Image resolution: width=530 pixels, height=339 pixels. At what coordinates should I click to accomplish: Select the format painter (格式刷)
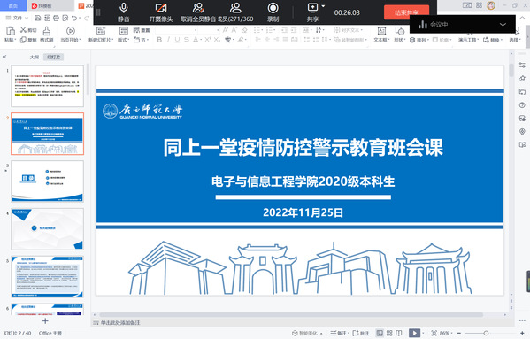(x=47, y=35)
